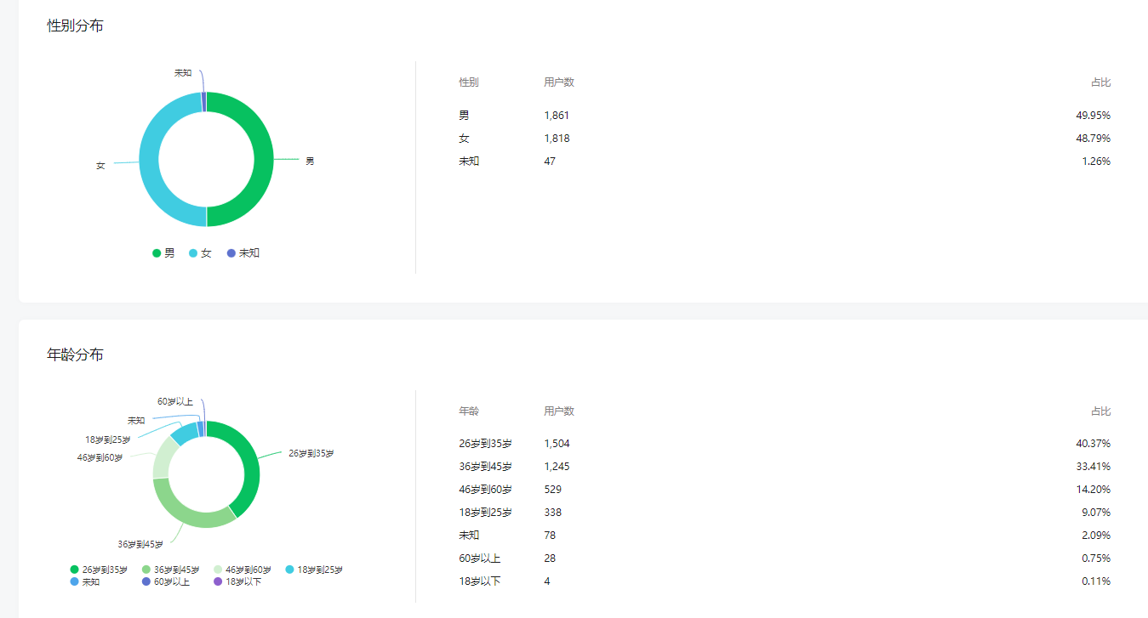
Task: Click the percentage 2.09%
Action: [x=1096, y=536]
